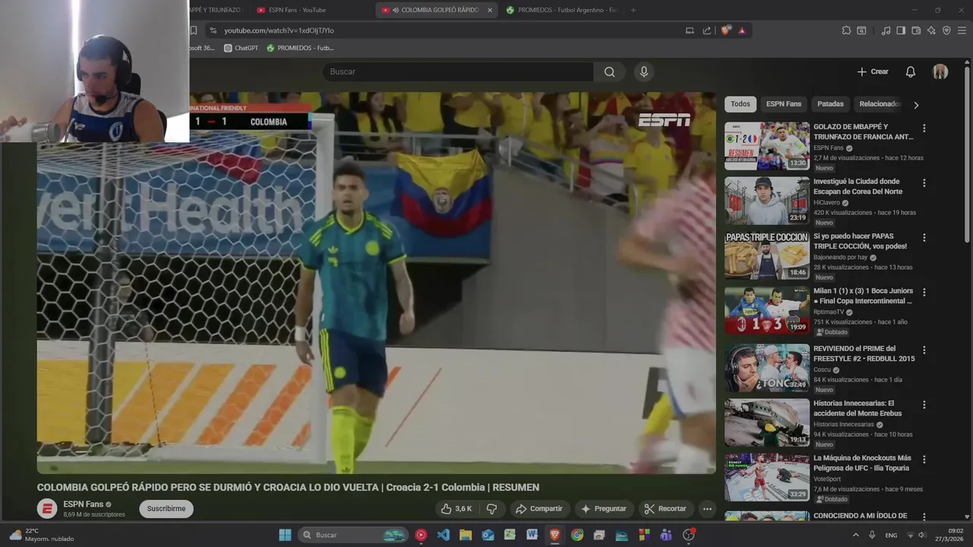Show hidden system tray icons
Screen dimensions: 973x547
pyautogui.click(x=855, y=535)
